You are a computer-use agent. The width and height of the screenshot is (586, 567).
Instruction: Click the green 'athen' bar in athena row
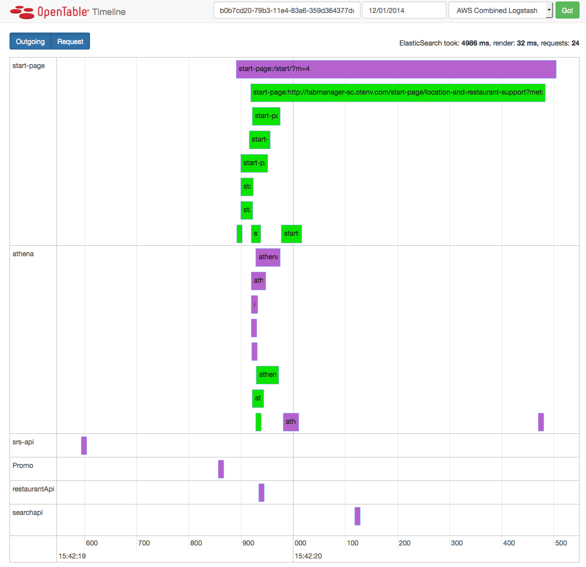click(x=267, y=375)
